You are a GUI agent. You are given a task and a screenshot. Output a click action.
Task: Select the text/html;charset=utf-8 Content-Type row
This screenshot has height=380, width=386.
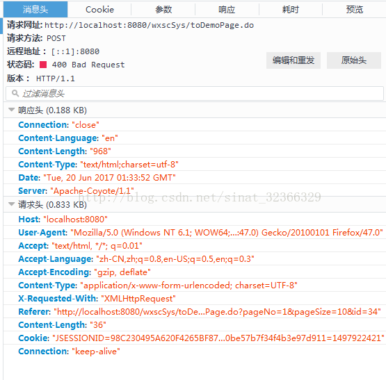pyautogui.click(x=195, y=165)
